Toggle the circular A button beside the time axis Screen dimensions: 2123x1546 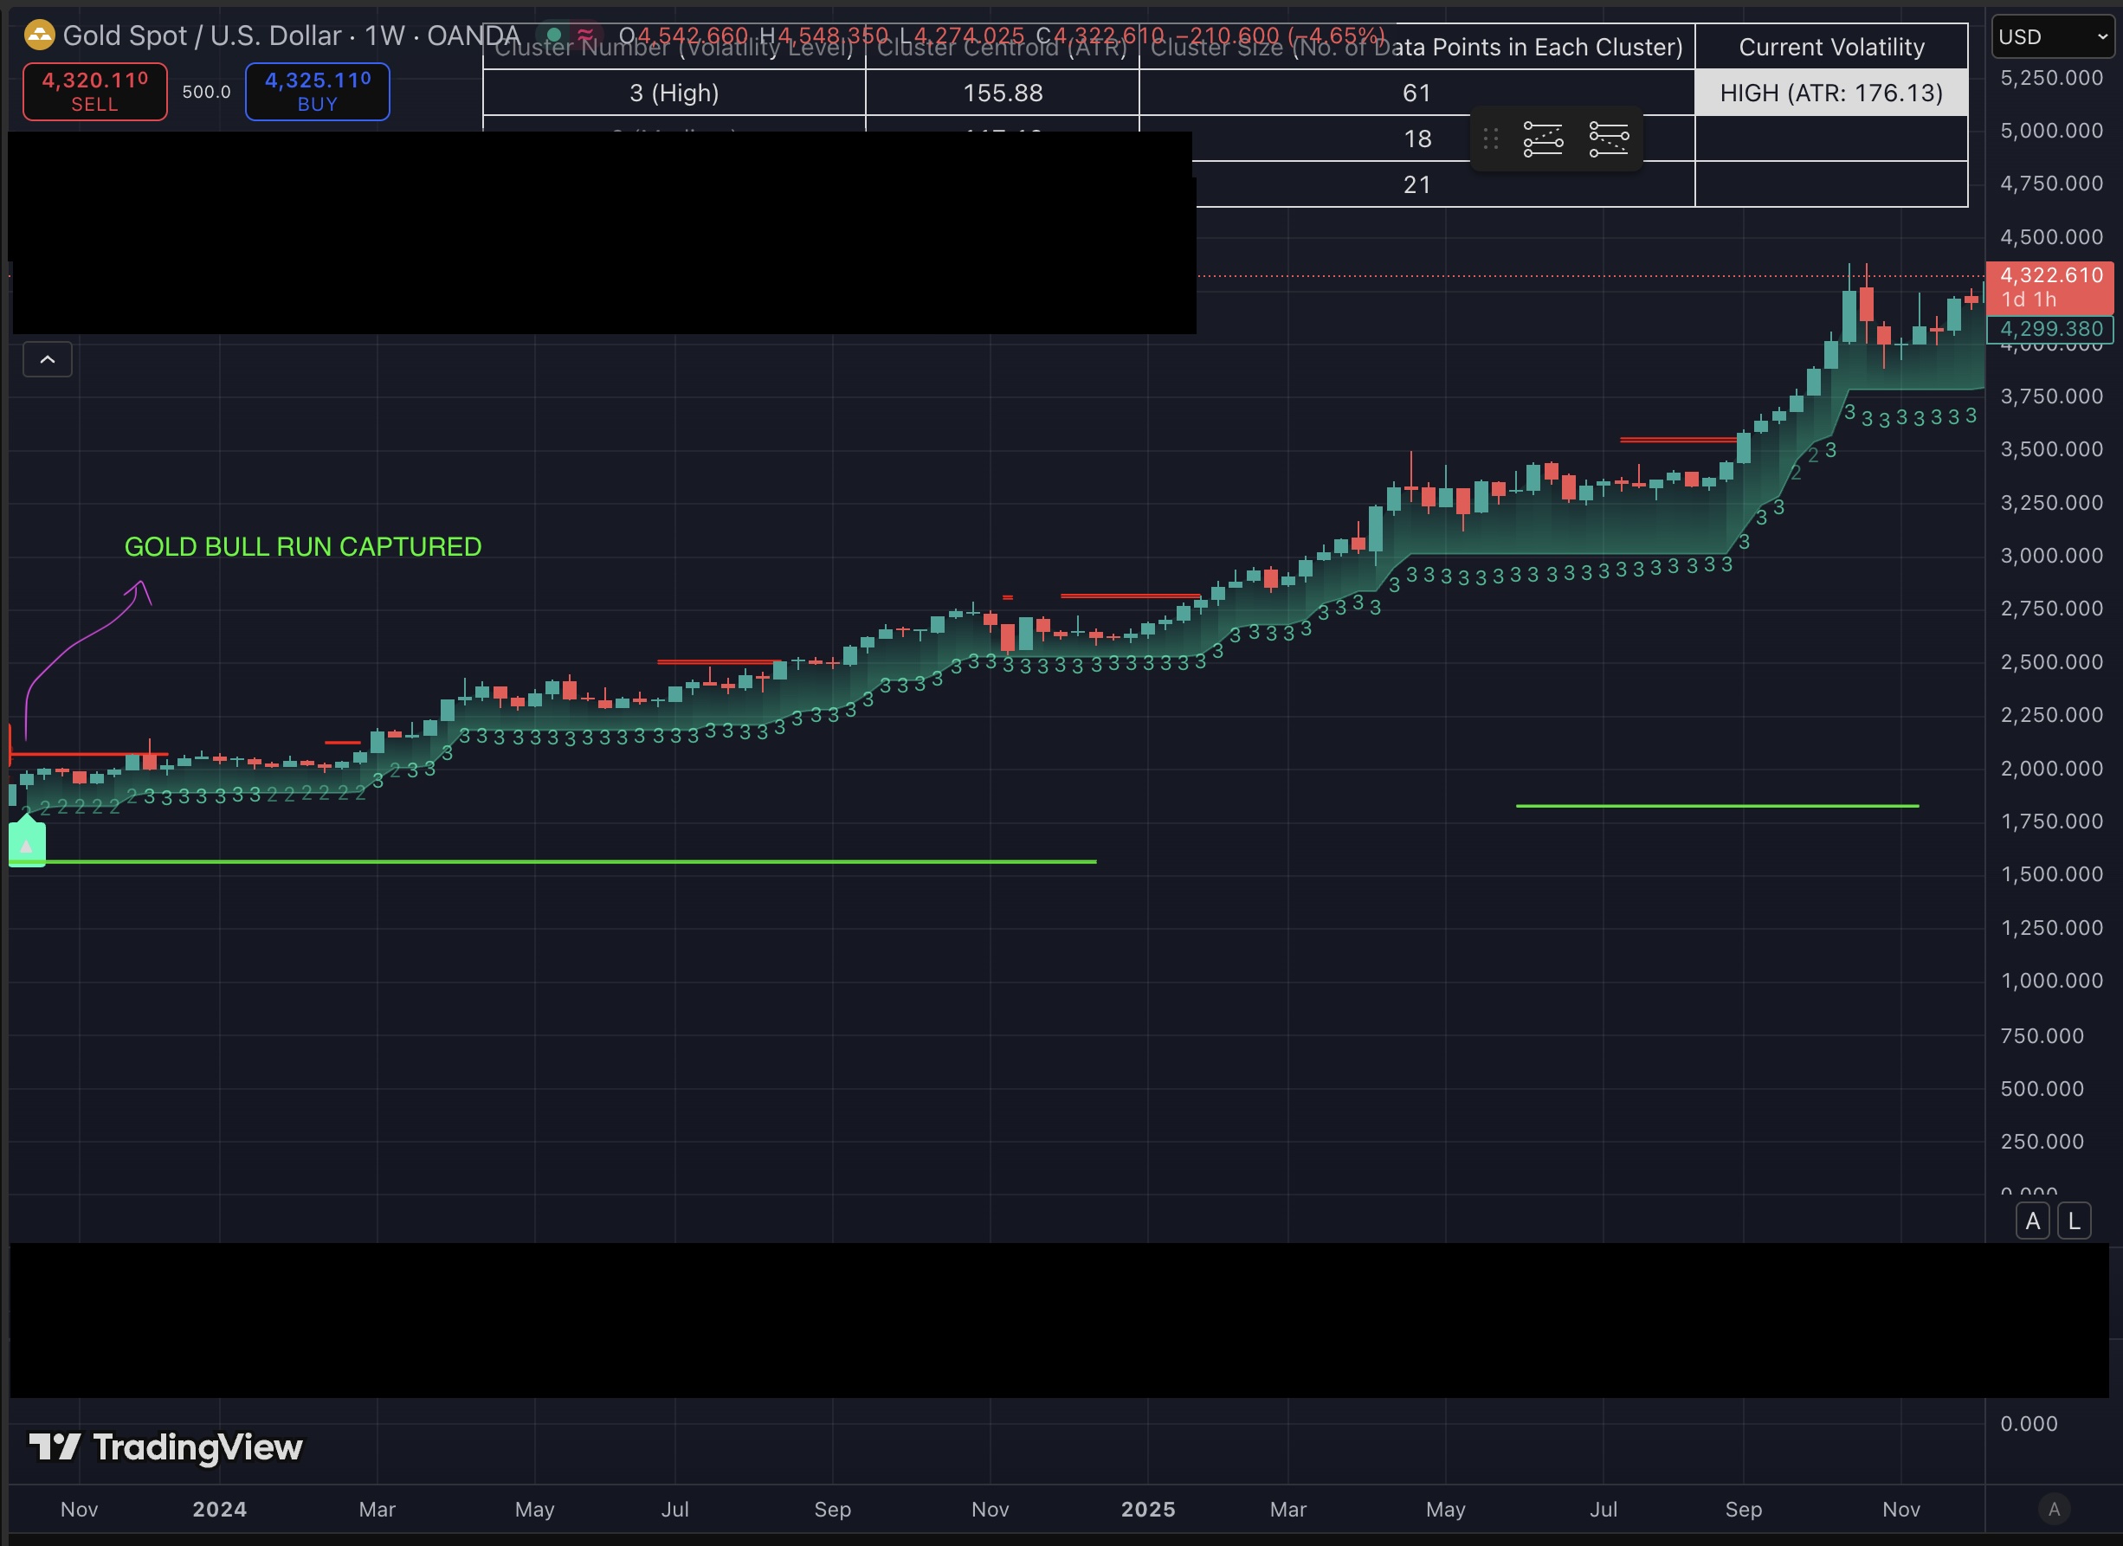(2054, 1510)
